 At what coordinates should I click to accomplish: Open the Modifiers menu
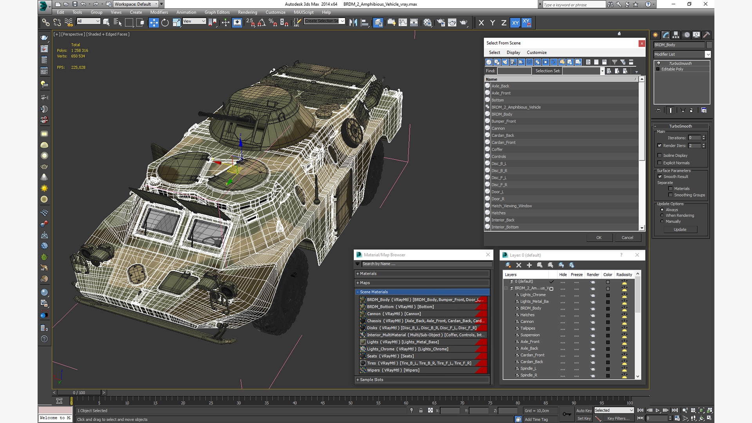coord(159,13)
